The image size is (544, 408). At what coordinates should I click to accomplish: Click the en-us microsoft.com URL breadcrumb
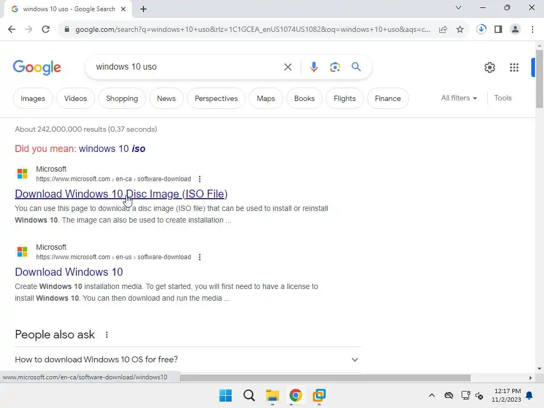[x=114, y=257]
